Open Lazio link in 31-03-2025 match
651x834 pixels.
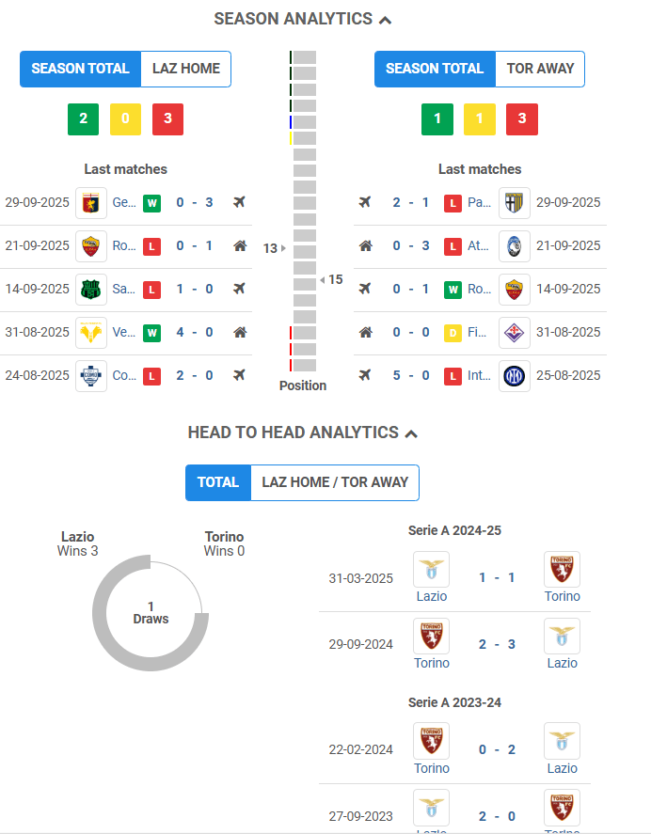coord(431,595)
